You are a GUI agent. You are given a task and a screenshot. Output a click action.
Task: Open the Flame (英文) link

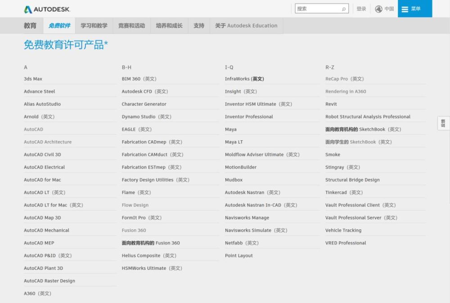[x=136, y=192]
